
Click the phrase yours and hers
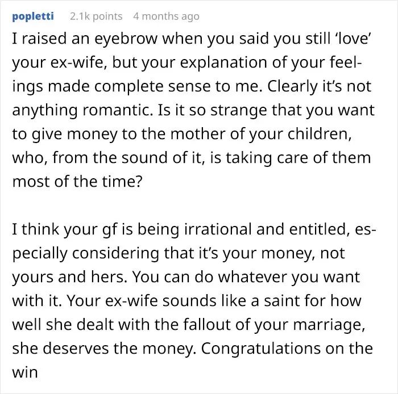69,277
